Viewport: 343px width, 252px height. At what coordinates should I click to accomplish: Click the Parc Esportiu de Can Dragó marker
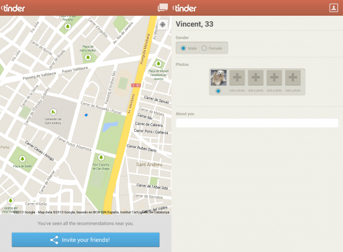tap(101, 157)
